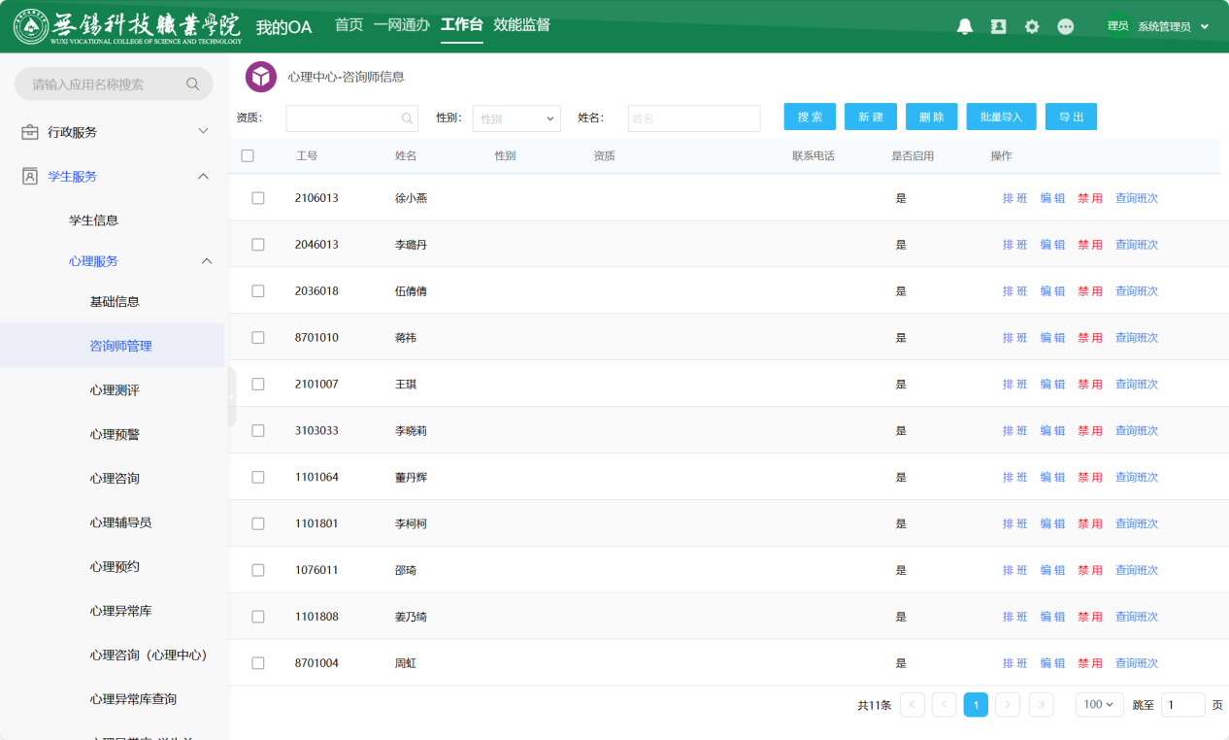The width and height of the screenshot is (1229, 740).
Task: Click the magnifier icon in the 资质 field
Action: click(x=408, y=118)
